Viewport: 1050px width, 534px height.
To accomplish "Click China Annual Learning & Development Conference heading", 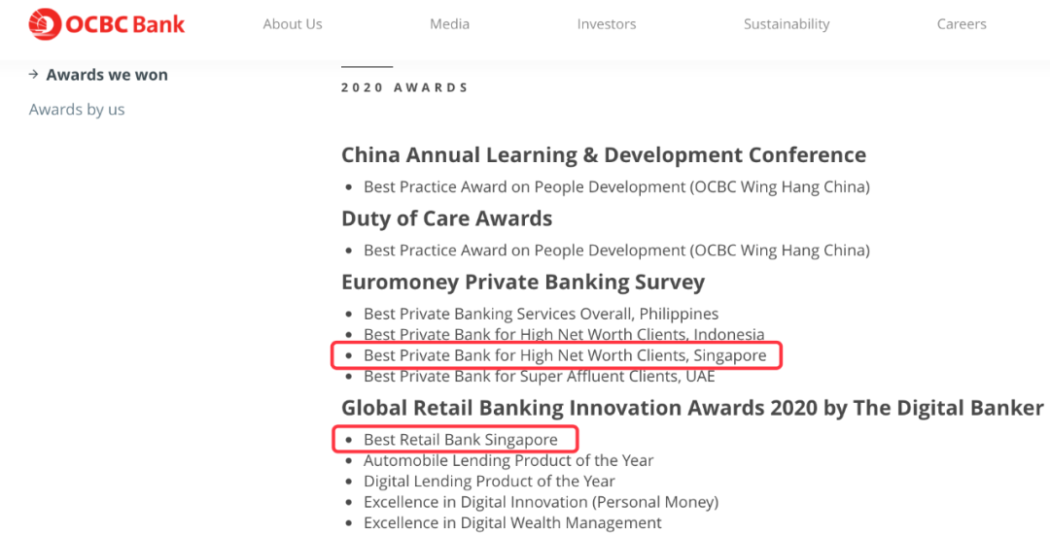I will point(604,155).
